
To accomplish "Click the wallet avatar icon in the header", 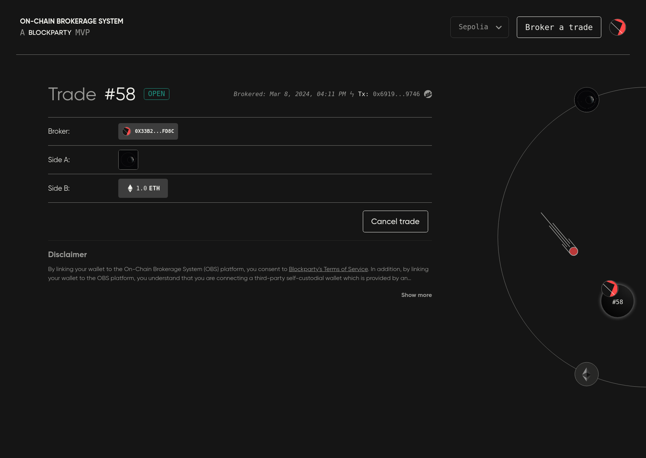I will (x=617, y=27).
